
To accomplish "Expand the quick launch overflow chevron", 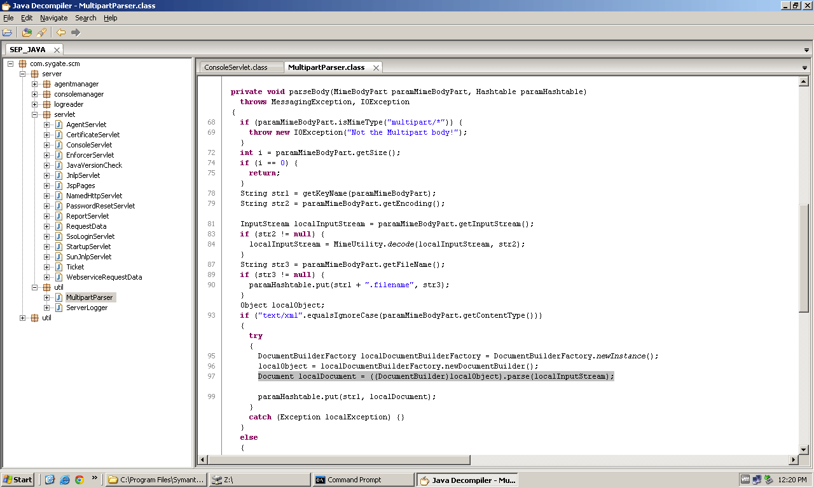I will [95, 477].
